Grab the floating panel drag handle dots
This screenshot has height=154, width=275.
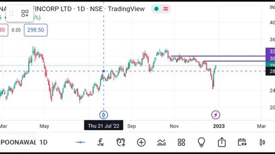[12, 13]
